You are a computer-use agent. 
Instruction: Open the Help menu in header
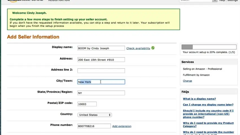tap(222, 1)
